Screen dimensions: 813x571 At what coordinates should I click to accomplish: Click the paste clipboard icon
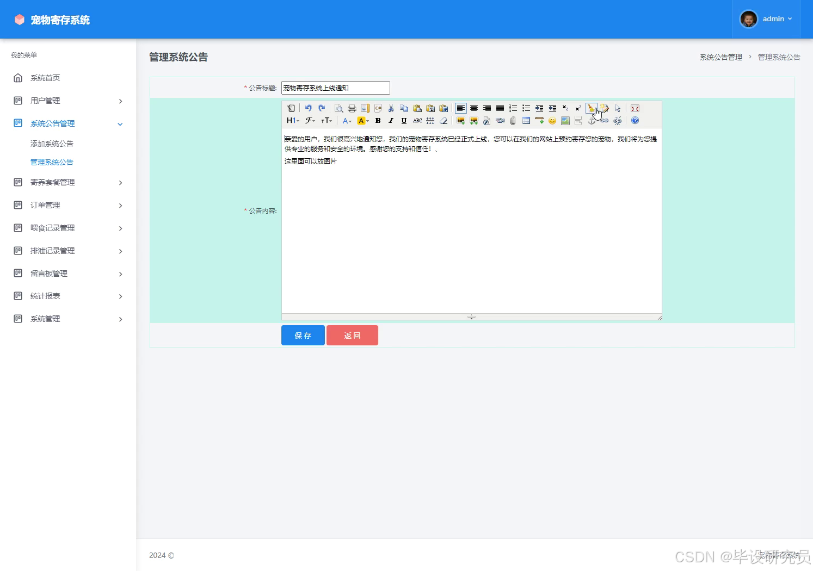[417, 108]
